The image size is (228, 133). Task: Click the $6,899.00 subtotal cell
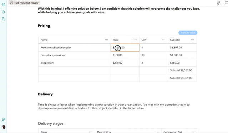(x=182, y=48)
